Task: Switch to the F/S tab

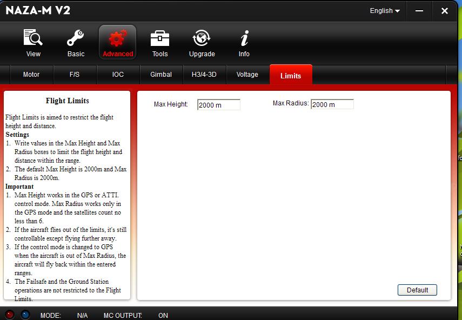Action: tap(75, 75)
